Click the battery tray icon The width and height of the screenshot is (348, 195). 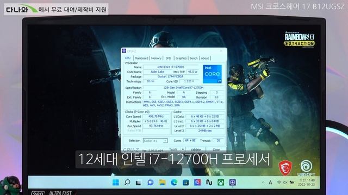click(x=292, y=183)
